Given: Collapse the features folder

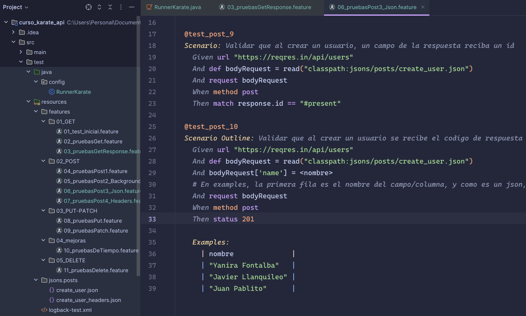Looking at the screenshot, I should click(36, 112).
